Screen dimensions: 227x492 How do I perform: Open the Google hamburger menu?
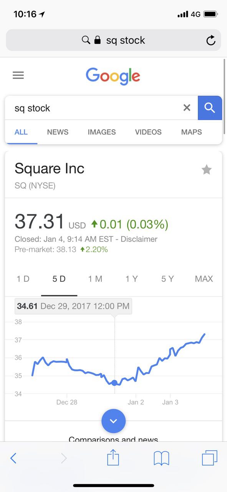coord(18,75)
